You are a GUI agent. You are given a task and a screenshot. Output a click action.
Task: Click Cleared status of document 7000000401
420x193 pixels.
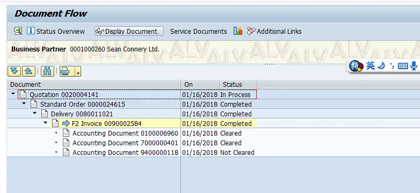tap(231, 143)
